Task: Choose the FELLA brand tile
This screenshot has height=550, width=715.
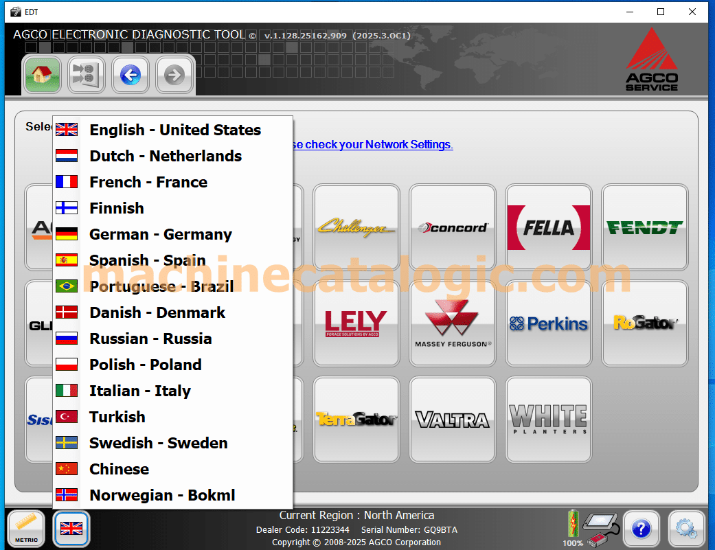Action: (549, 227)
